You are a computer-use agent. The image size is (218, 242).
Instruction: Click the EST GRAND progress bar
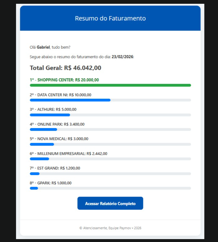(110, 174)
